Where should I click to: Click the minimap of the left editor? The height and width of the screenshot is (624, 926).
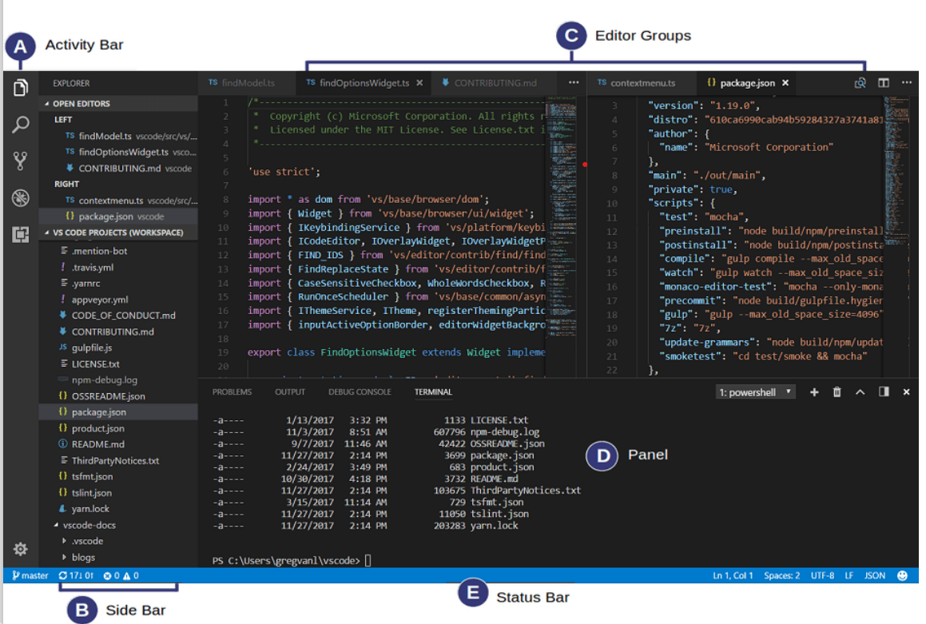point(561,236)
